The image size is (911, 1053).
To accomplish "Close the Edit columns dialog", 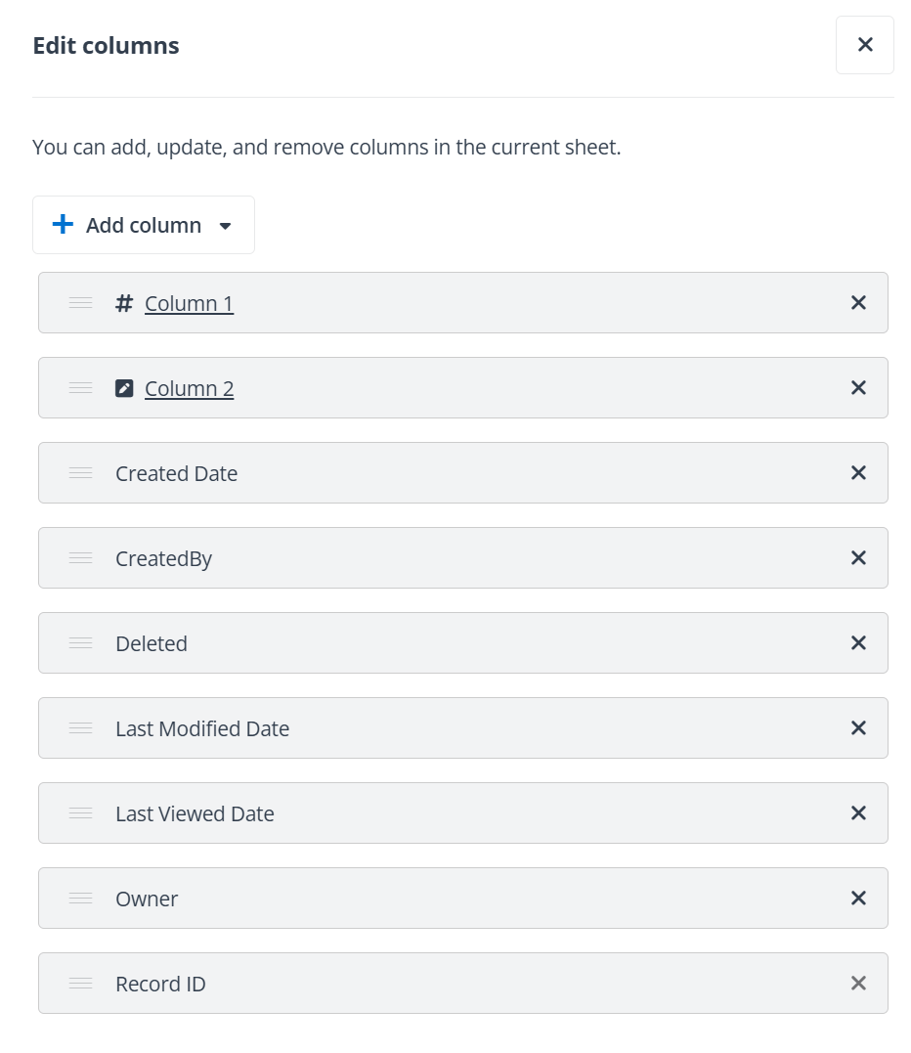I will pos(864,44).
